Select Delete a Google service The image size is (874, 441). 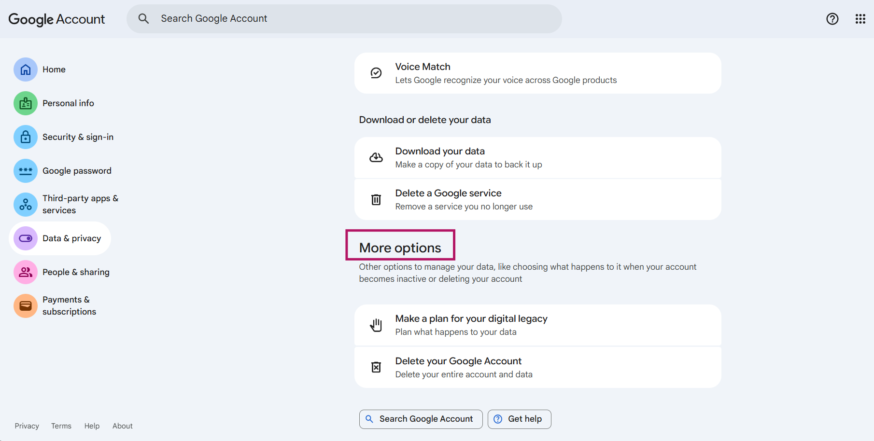click(x=537, y=199)
